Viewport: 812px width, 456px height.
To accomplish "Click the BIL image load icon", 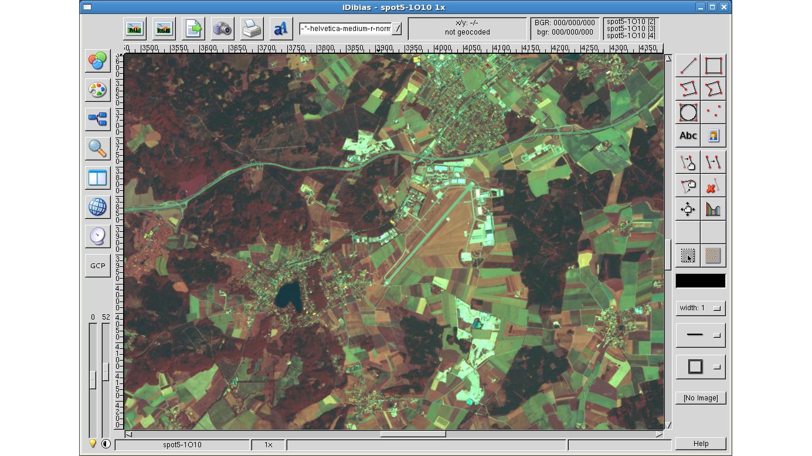I will [135, 28].
